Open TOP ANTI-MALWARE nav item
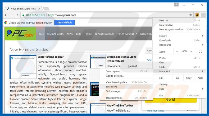209x116 pixels. tap(104, 34)
